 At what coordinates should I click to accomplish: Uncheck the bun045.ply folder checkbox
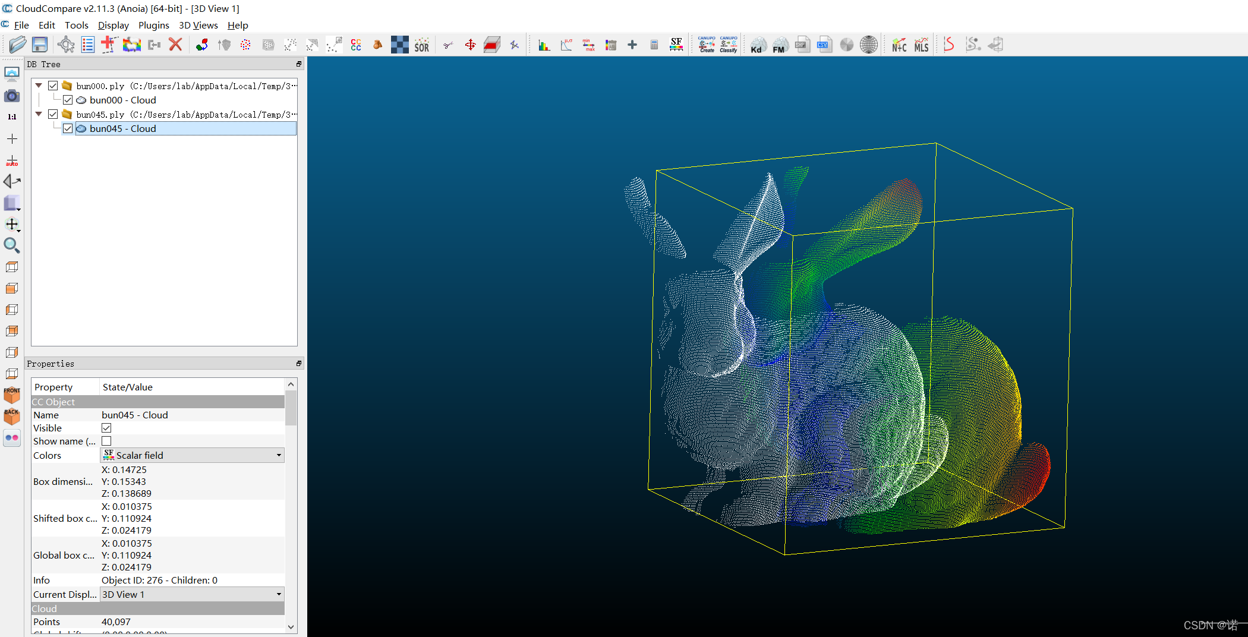point(53,114)
